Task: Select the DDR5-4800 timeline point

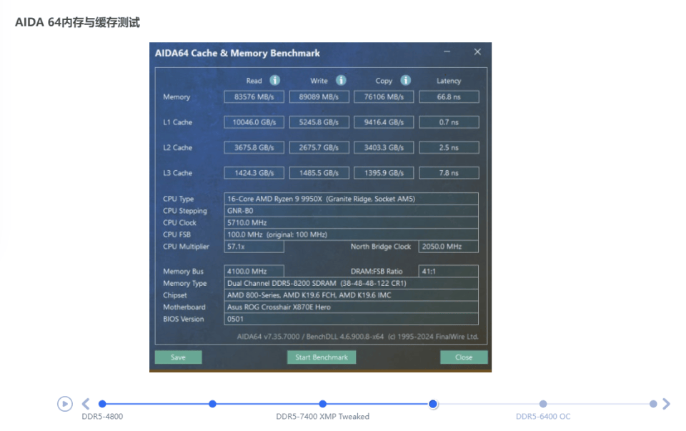Action: click(x=102, y=404)
